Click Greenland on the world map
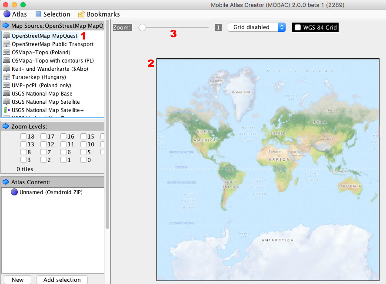 coord(241,92)
